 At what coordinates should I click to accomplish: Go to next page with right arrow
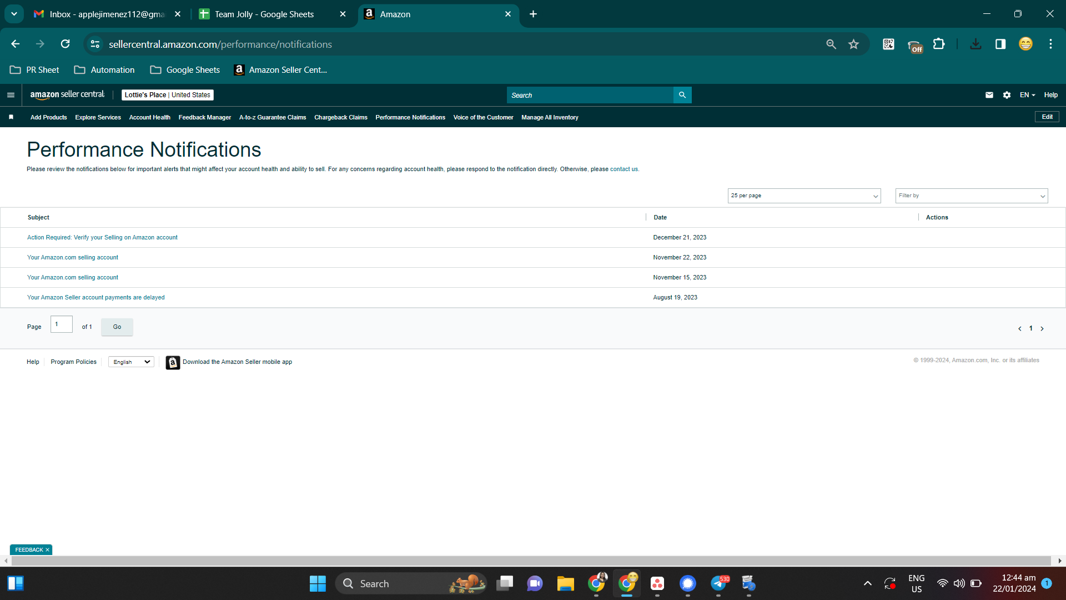coord(1042,328)
